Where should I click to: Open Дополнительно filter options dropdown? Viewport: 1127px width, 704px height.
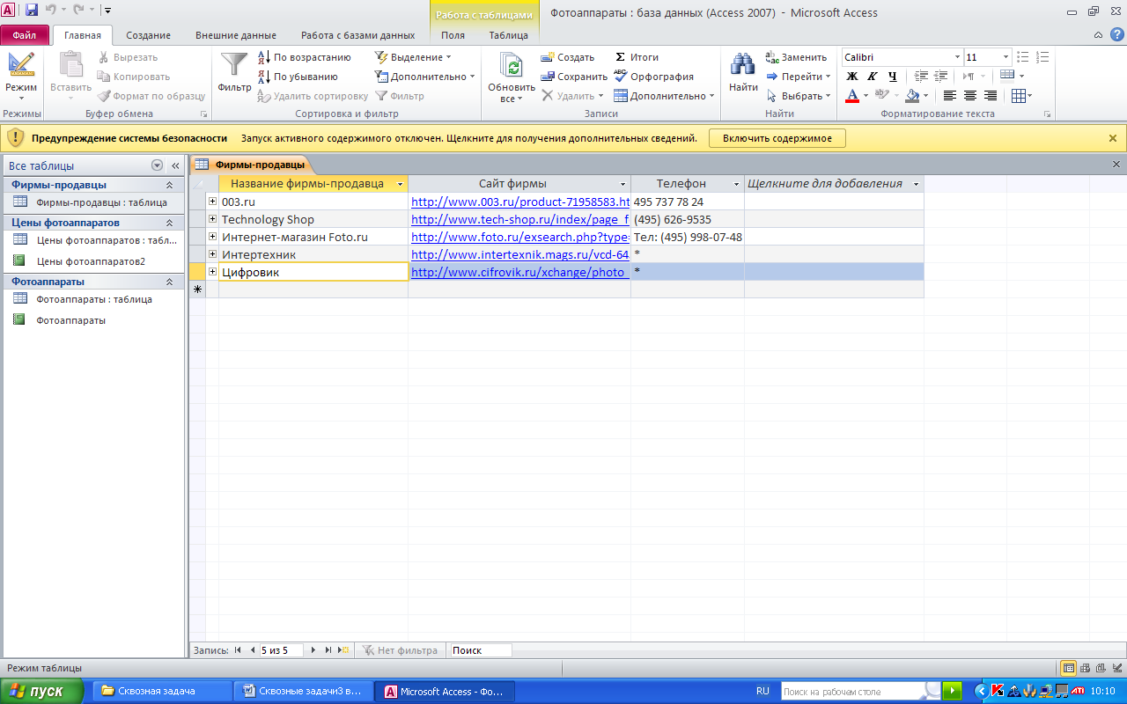[424, 77]
